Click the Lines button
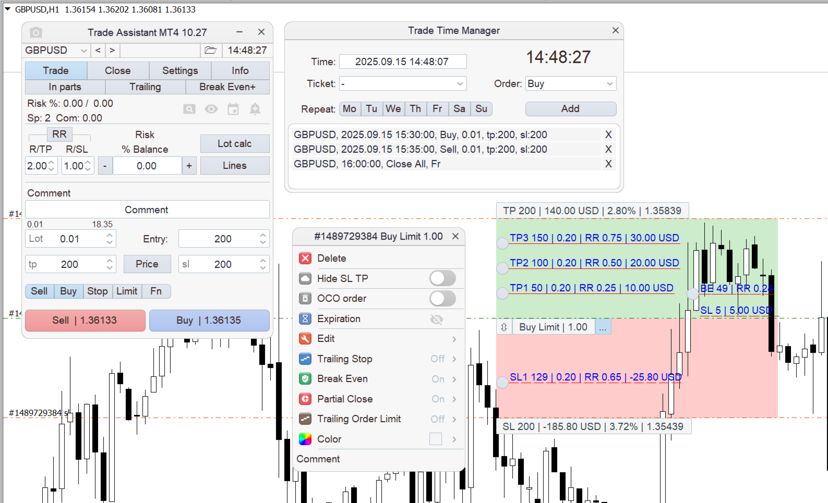Viewport: 828px width, 503px height. click(x=235, y=165)
